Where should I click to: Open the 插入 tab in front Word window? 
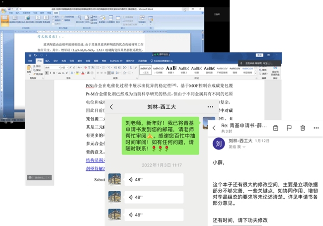point(47,61)
